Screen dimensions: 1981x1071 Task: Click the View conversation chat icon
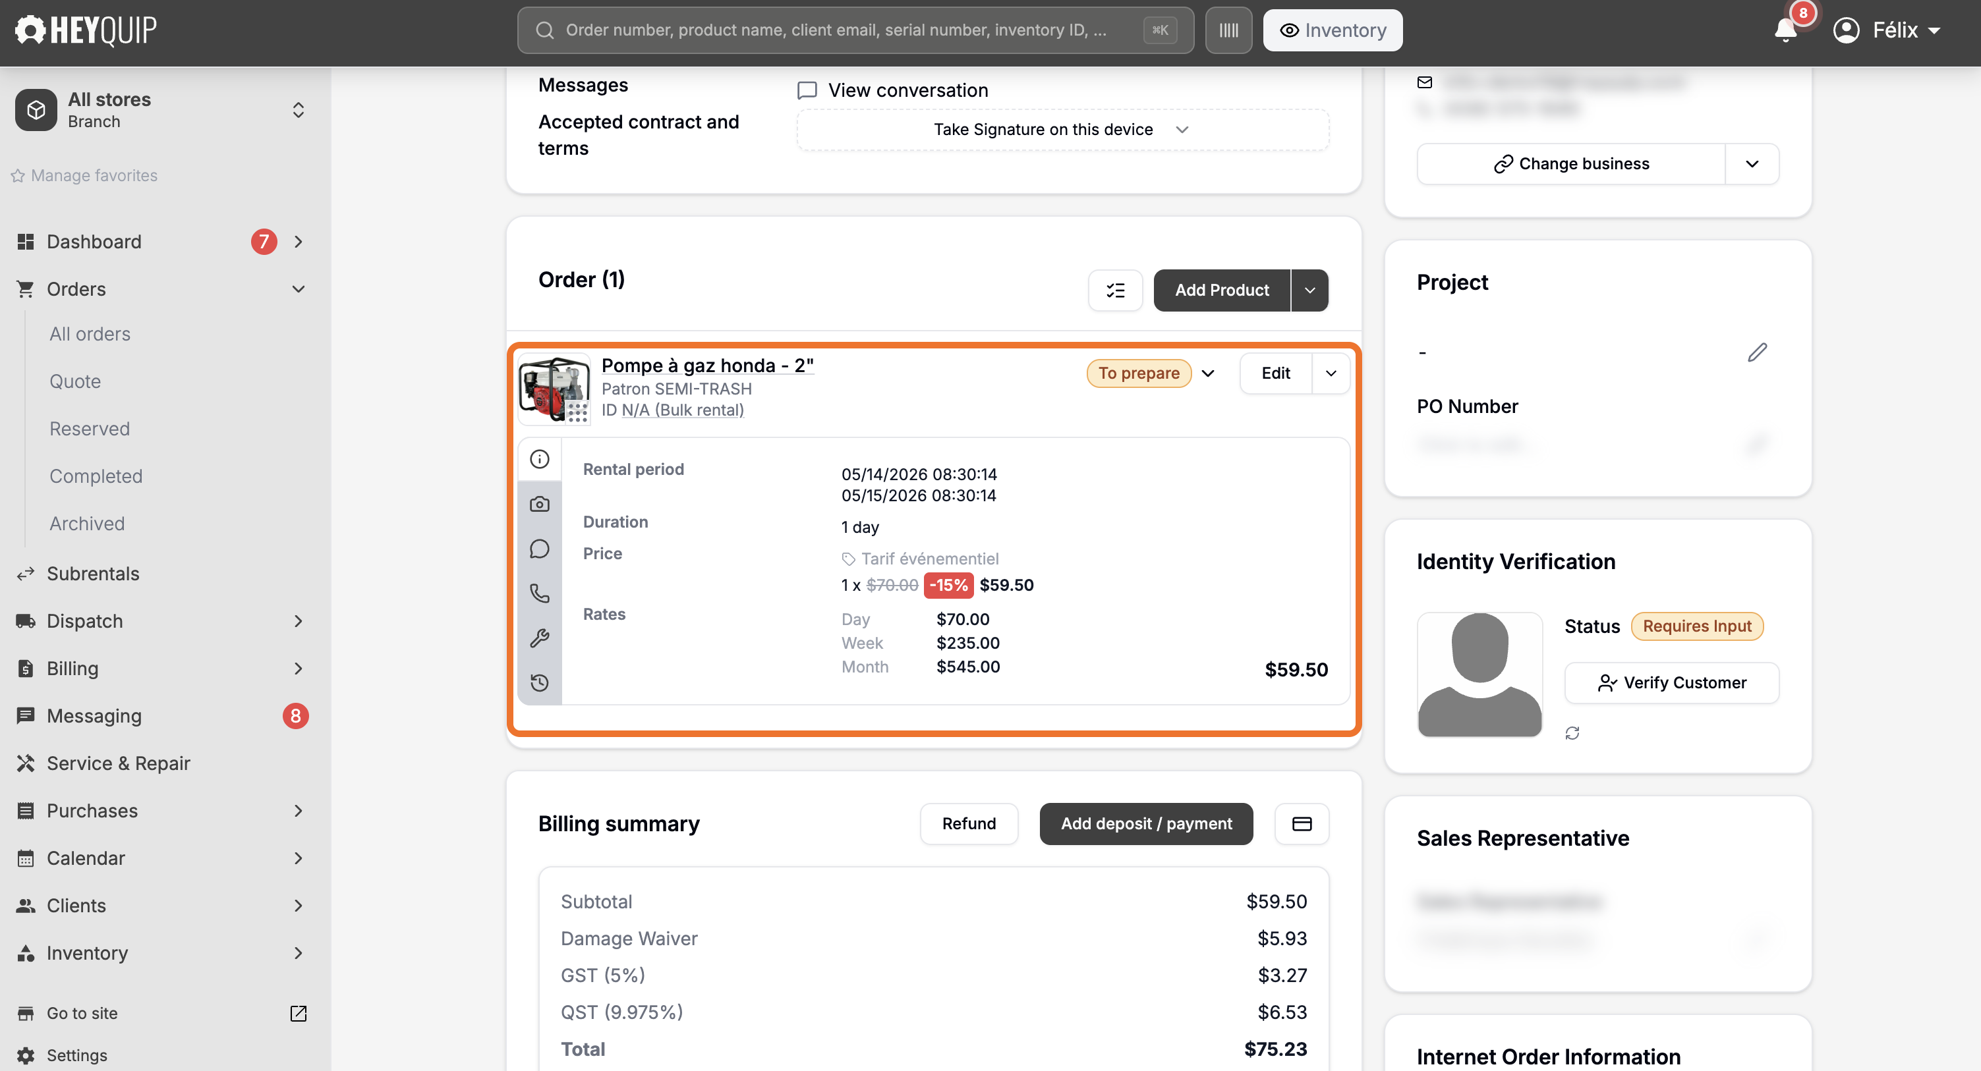[807, 91]
